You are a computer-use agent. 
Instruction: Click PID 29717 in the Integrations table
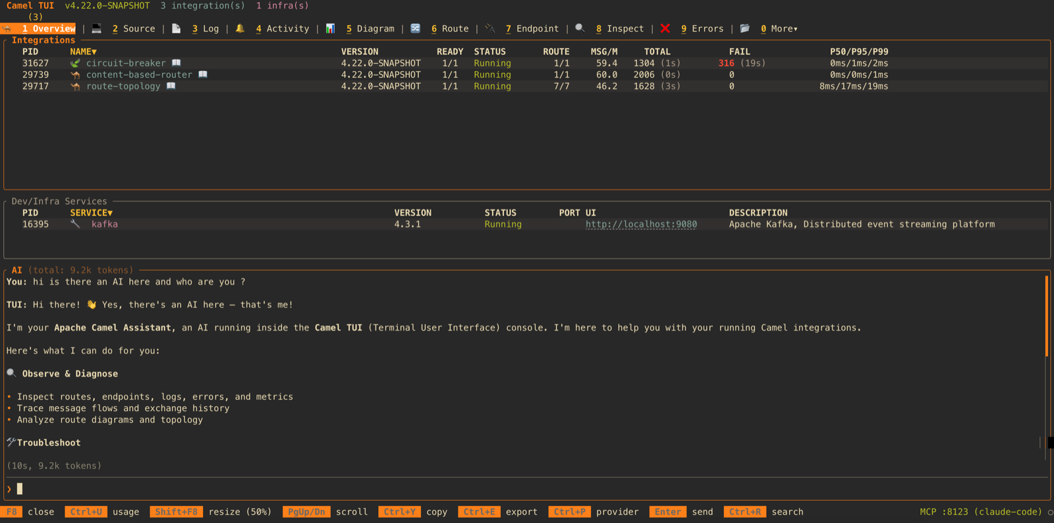(36, 86)
